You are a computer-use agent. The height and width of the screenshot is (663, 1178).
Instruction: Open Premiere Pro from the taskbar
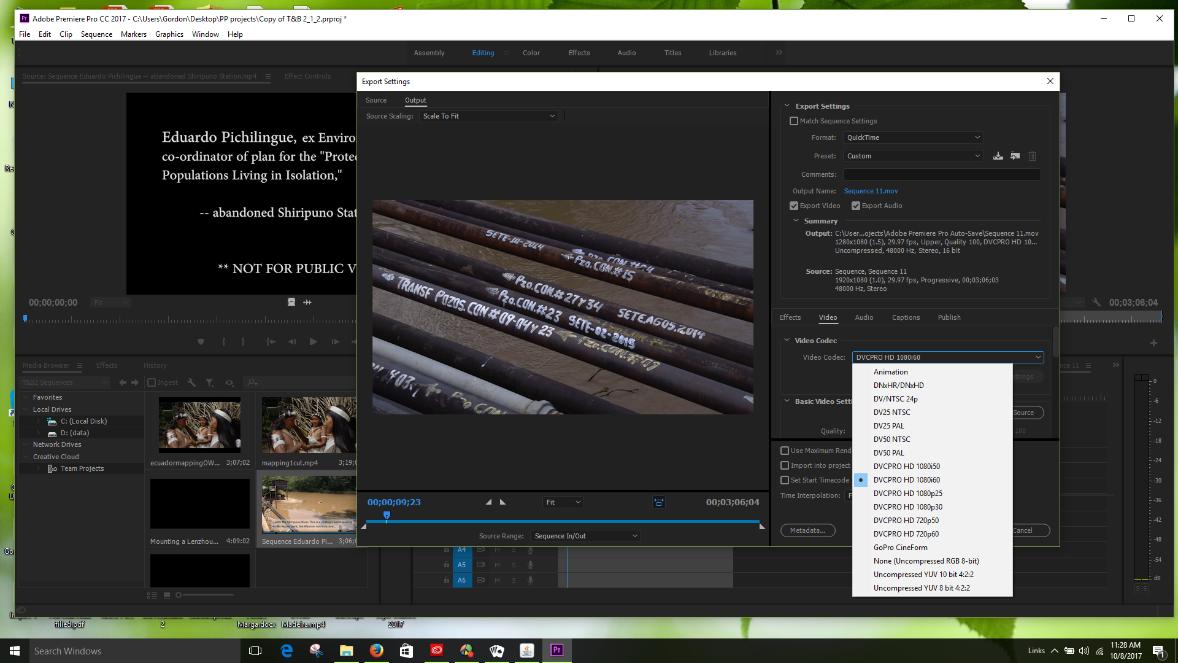pos(556,651)
